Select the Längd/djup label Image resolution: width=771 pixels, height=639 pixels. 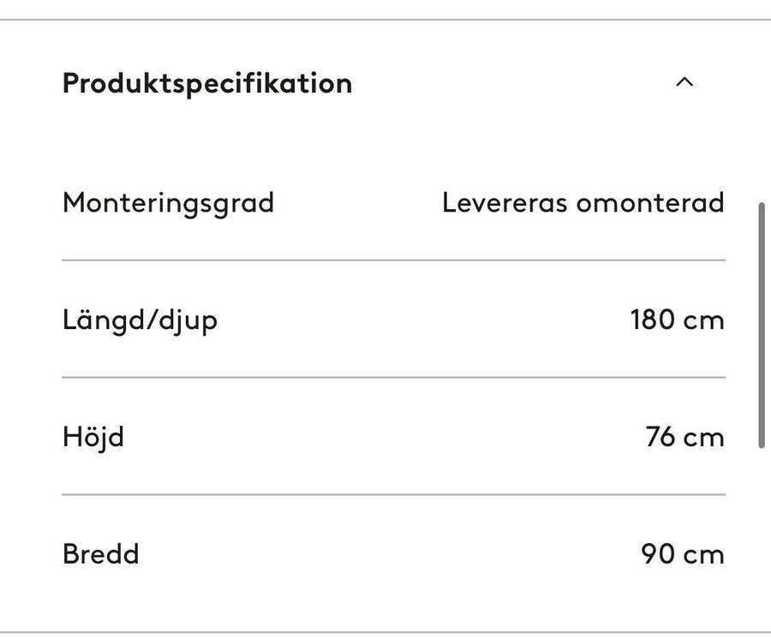[x=140, y=320]
